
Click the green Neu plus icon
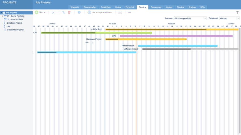[36, 12]
